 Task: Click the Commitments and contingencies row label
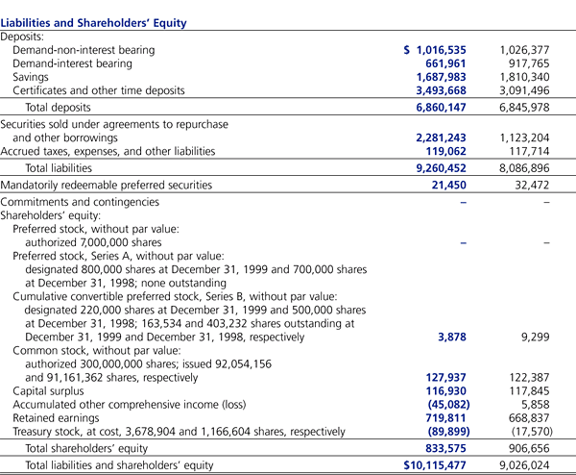pyautogui.click(x=80, y=202)
